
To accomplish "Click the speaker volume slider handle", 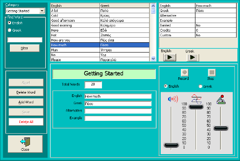I will click(171, 145).
